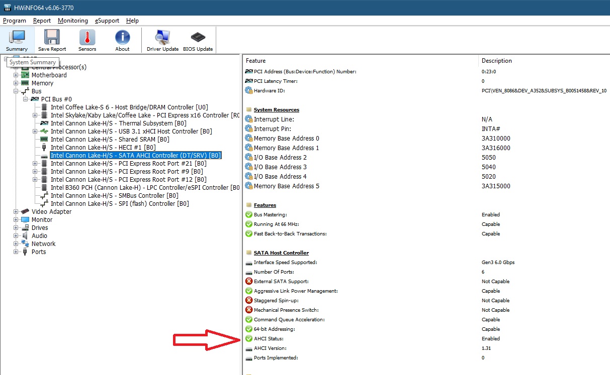Viewport: 610px width, 375px height.
Task: Expand the Memory tree node
Action: (x=16, y=83)
